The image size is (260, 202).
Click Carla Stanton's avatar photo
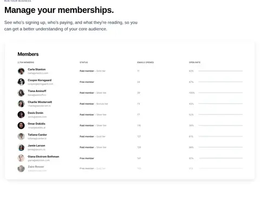(21, 71)
